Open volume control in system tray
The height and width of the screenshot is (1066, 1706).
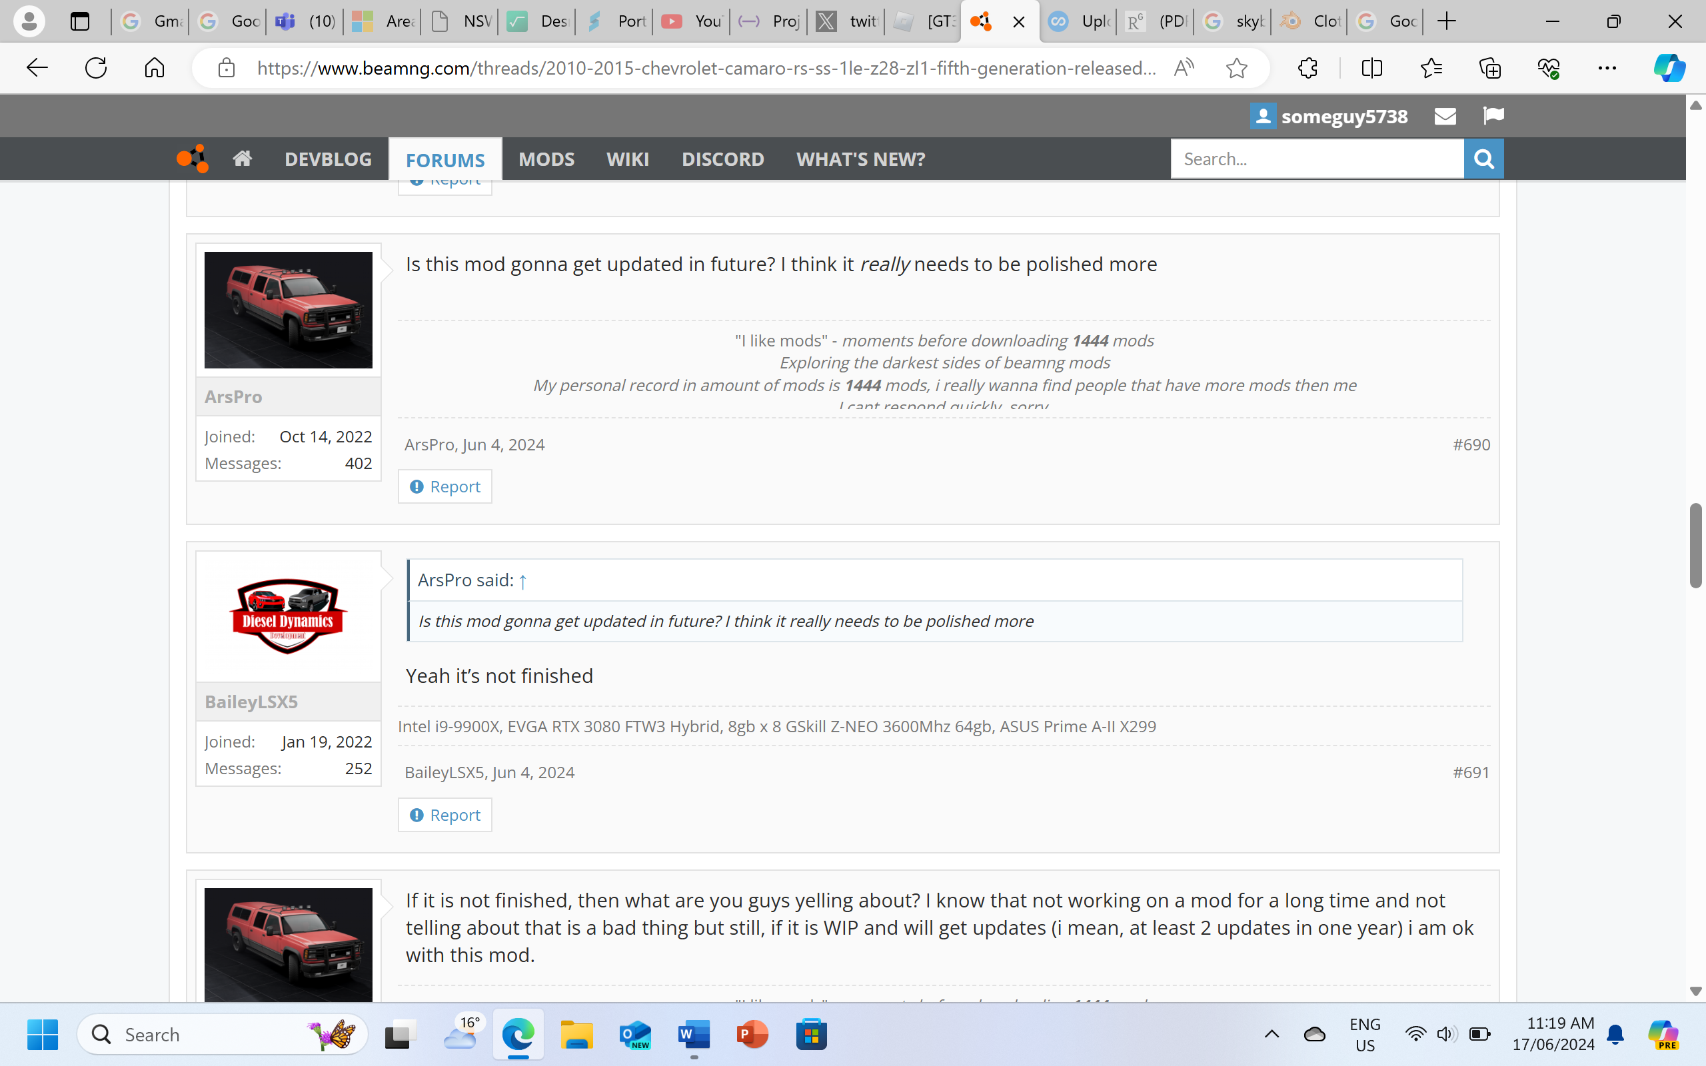click(1447, 1034)
